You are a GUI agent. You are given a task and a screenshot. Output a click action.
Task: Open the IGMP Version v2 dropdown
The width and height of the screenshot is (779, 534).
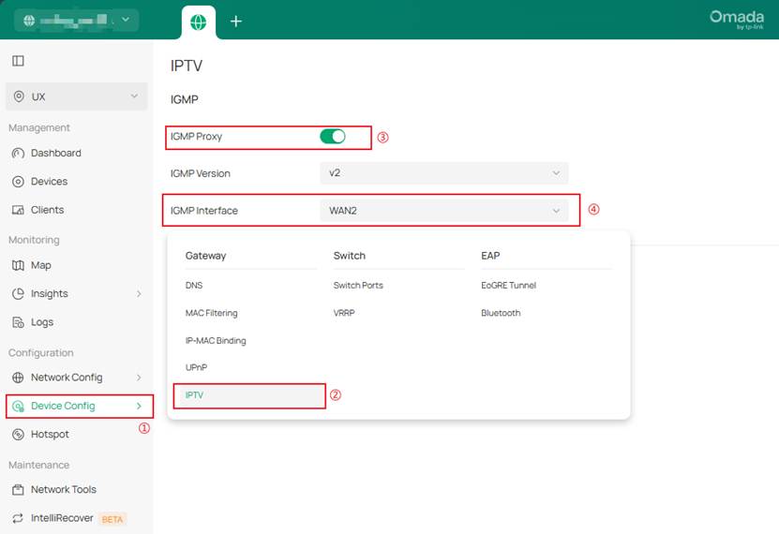pyautogui.click(x=443, y=173)
